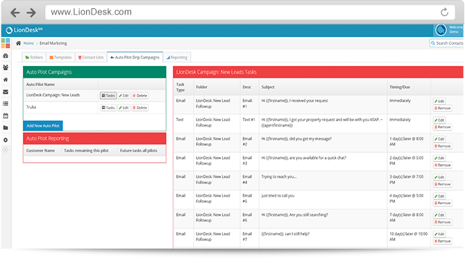465x264 pixels.
Task: Edit the Email #4 task row
Action: pyautogui.click(x=439, y=177)
